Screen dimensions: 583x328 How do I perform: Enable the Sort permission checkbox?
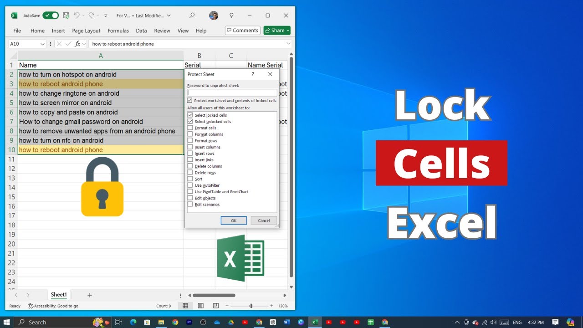pos(190,179)
